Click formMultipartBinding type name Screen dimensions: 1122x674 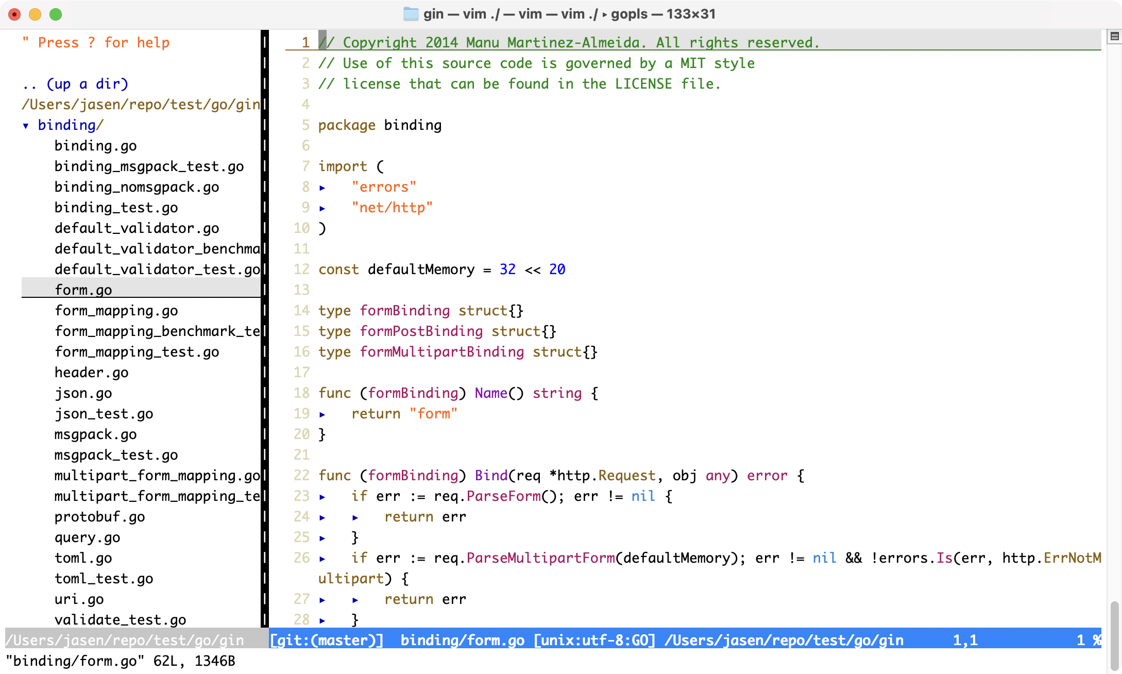pos(442,352)
